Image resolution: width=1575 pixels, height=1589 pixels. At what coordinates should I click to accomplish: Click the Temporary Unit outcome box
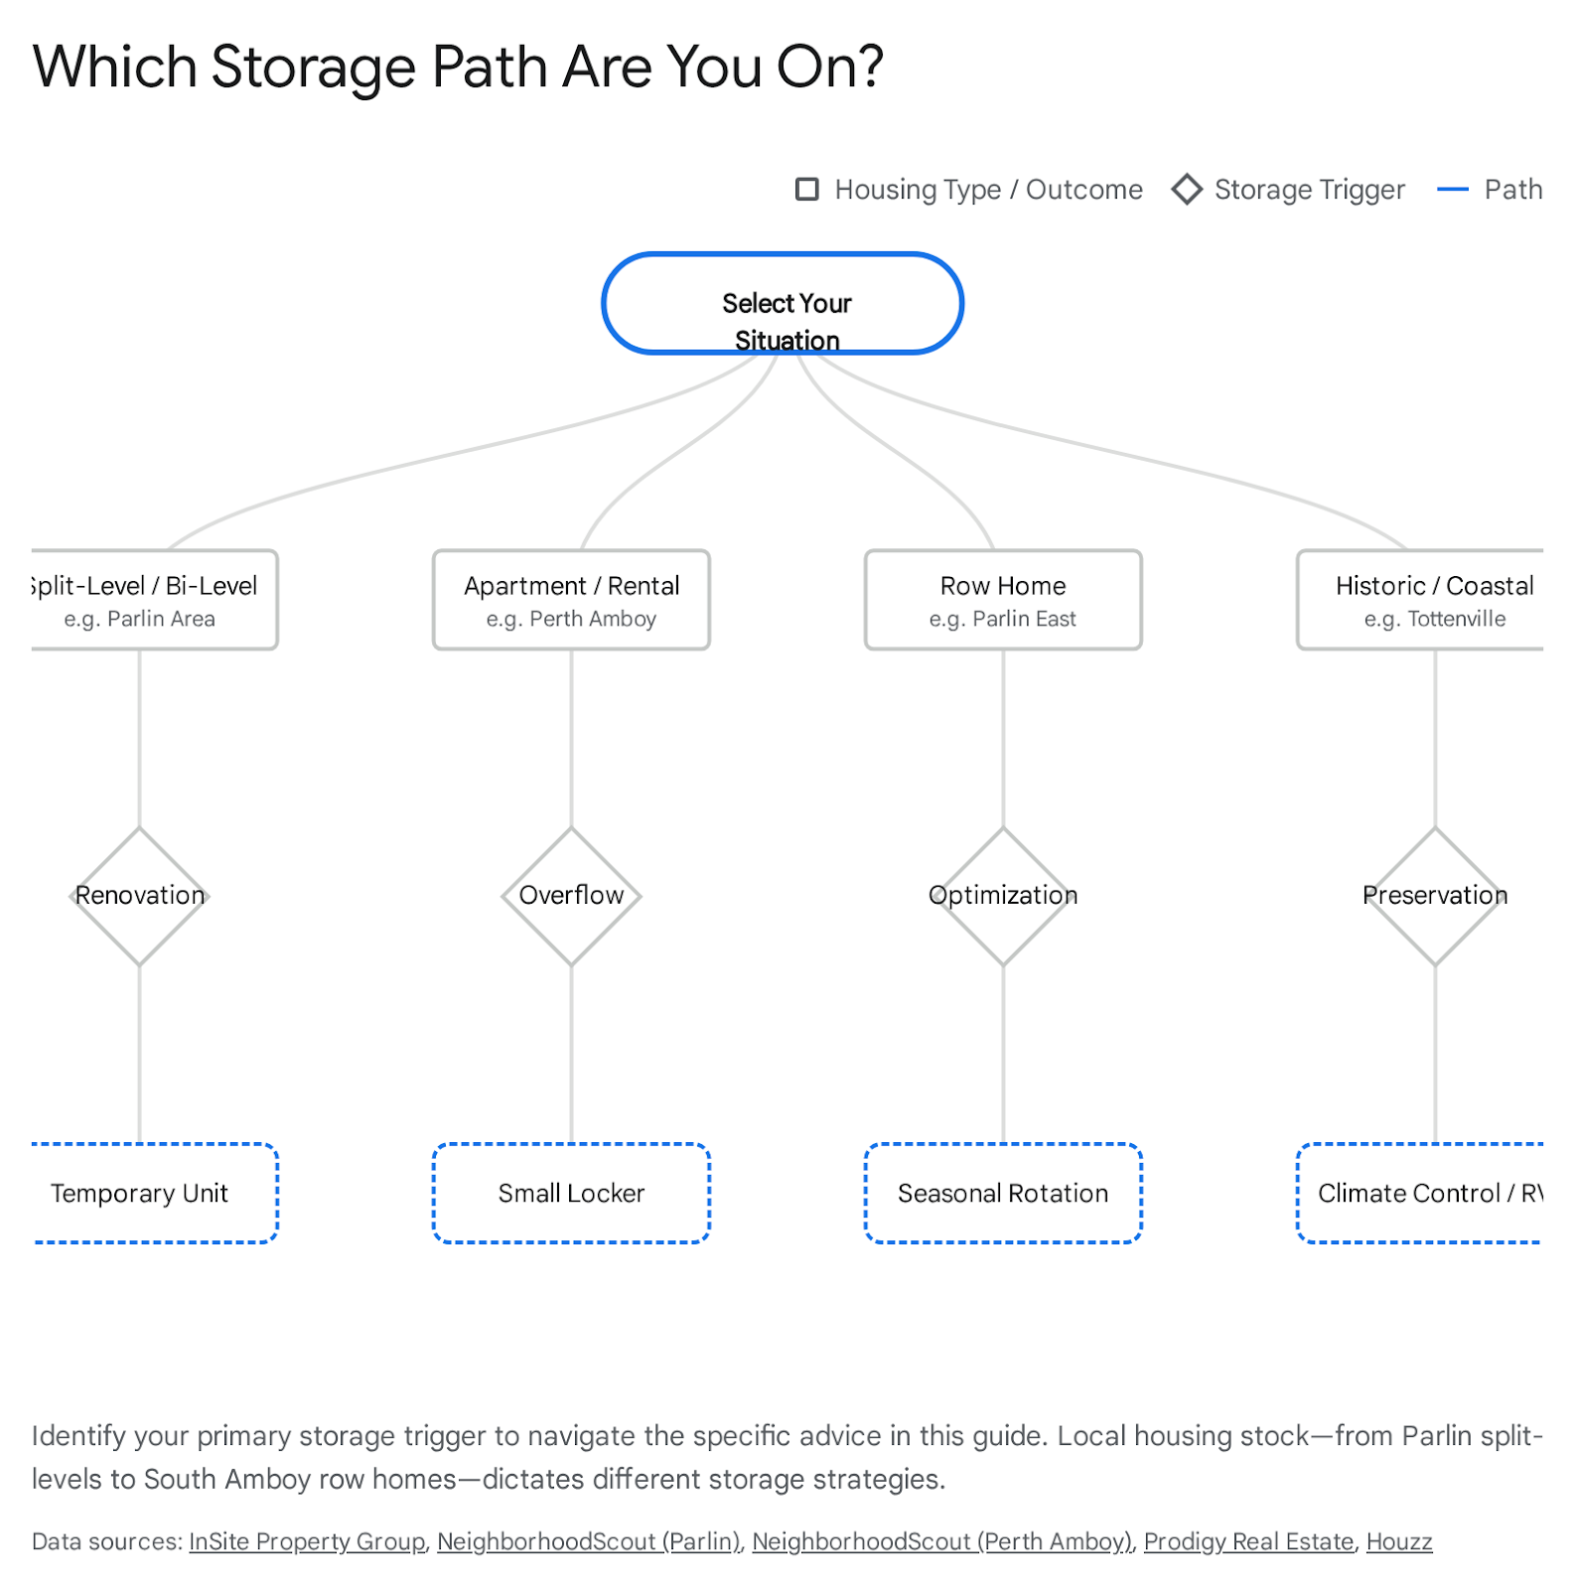coord(149,1193)
